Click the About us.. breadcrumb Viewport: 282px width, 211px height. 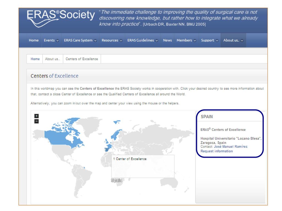coord(53,59)
